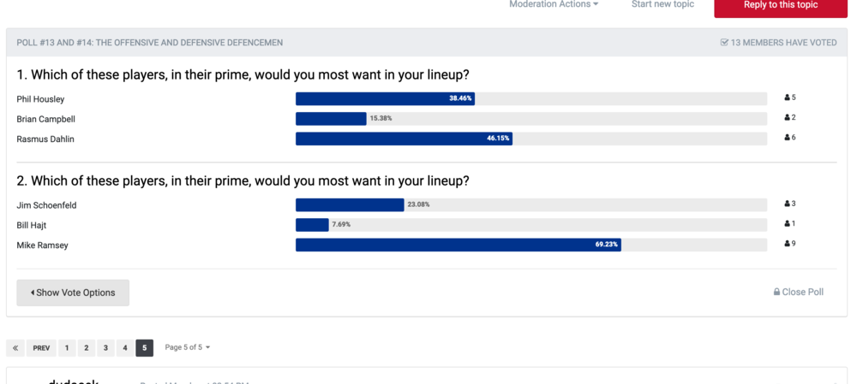Click Start new topic link
Viewport: 857px width, 384px height.
click(662, 4)
